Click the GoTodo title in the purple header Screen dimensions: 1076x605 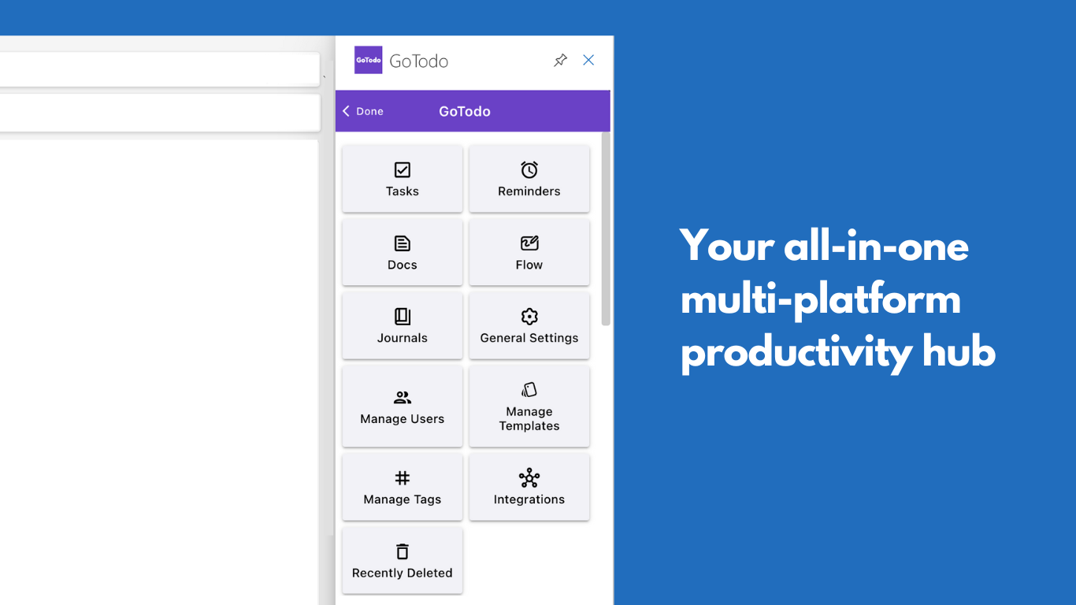[465, 111]
